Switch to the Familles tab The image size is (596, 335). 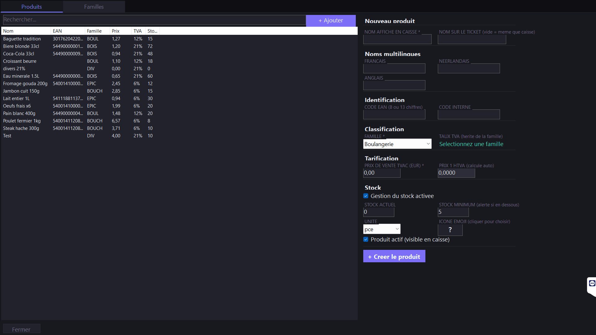point(94,7)
